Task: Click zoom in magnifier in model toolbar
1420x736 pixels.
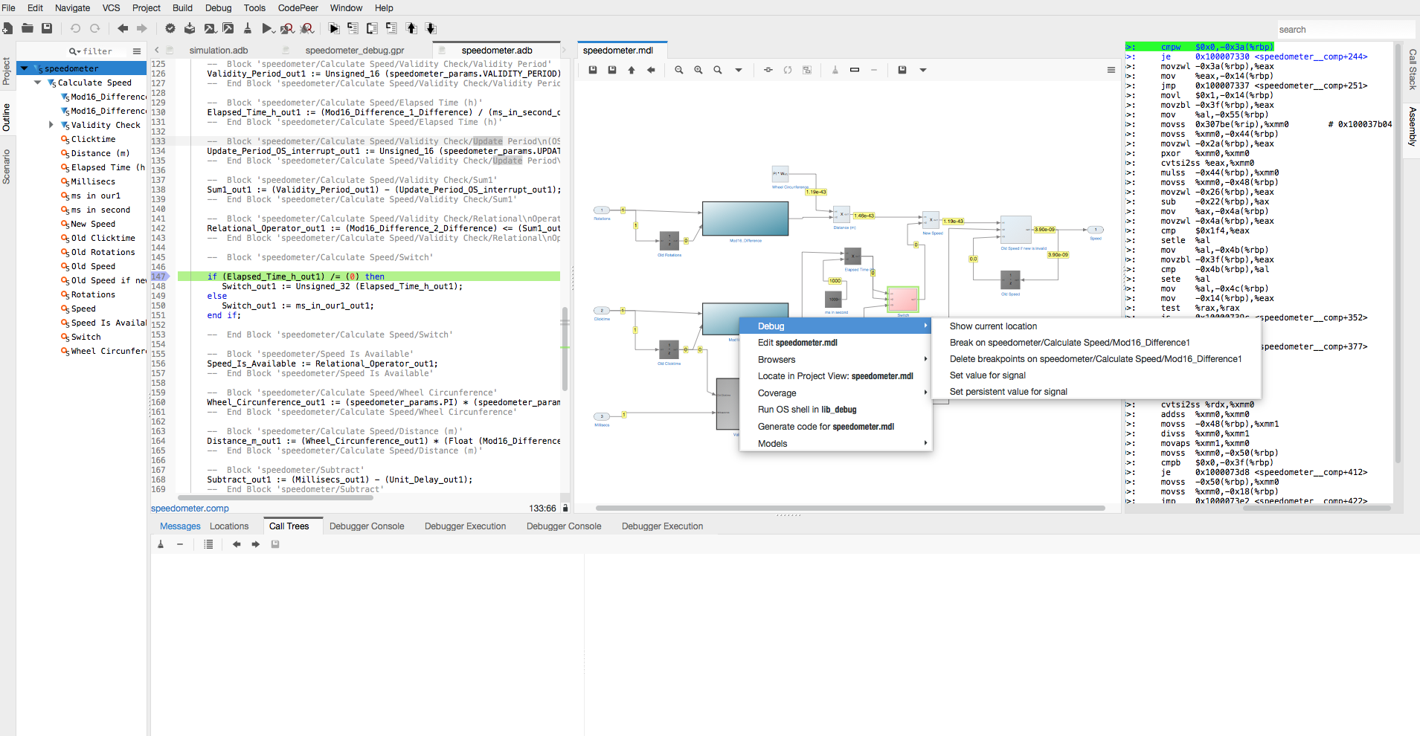Action: coord(698,70)
